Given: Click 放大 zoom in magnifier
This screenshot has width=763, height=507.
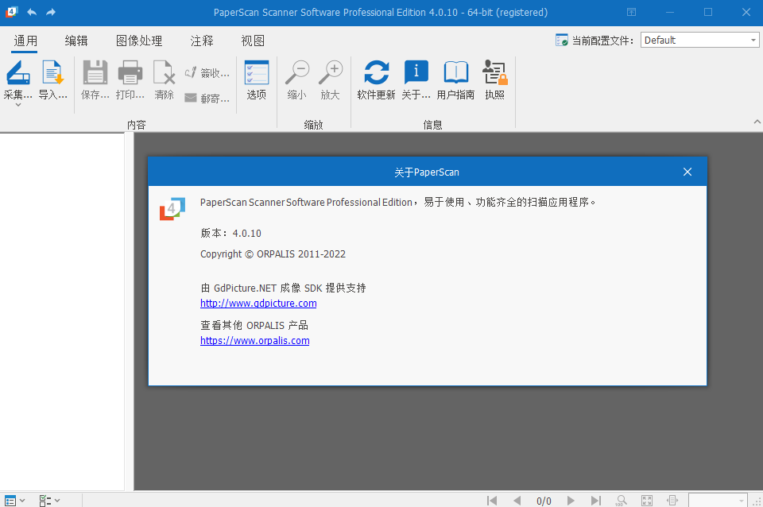Looking at the screenshot, I should click(331, 73).
